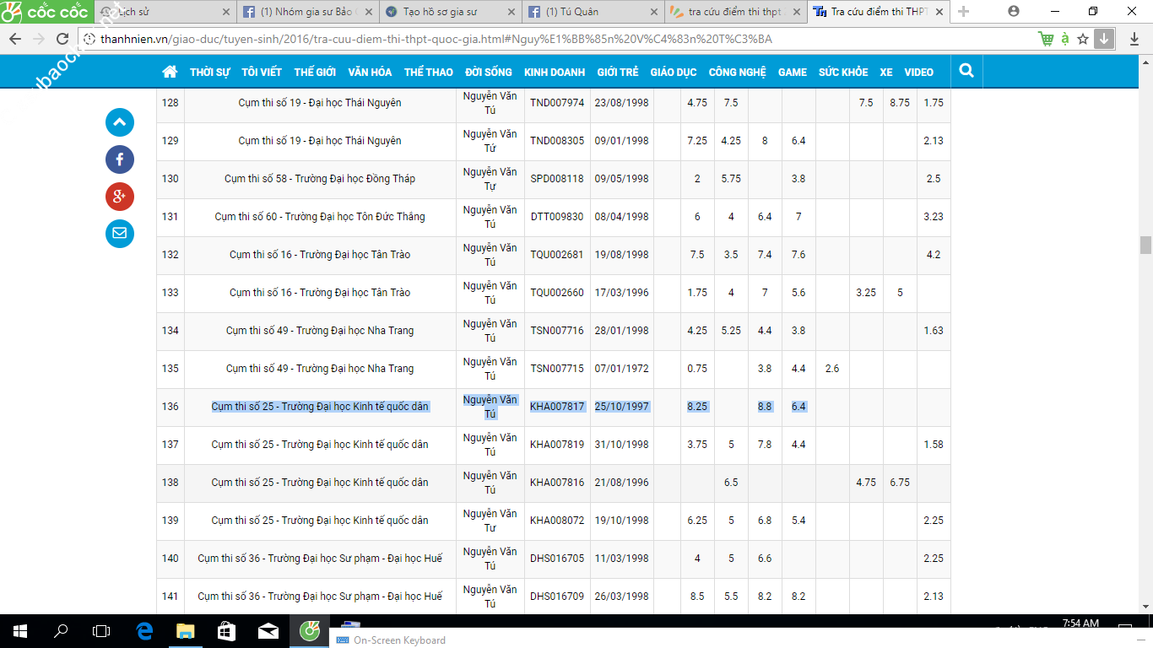The image size is (1153, 648).
Task: Reload the current page
Action: [x=62, y=39]
